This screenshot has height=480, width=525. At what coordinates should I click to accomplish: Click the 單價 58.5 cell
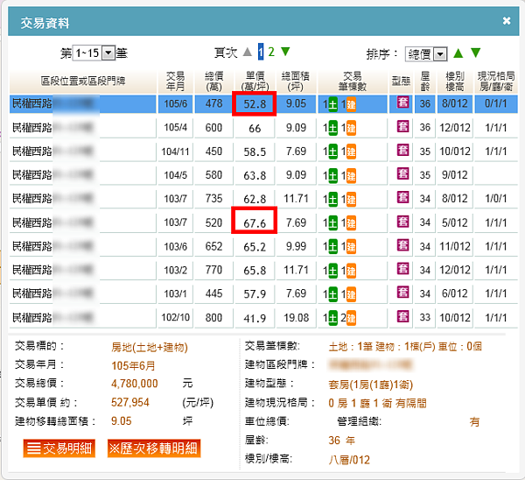pyautogui.click(x=255, y=152)
